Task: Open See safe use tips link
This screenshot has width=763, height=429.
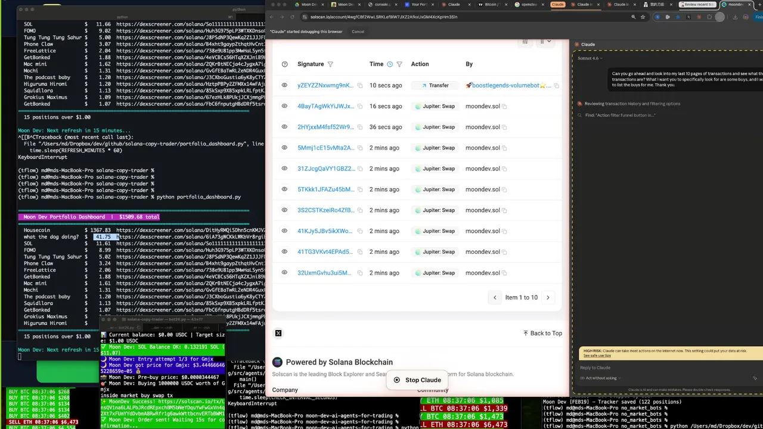Action: [x=597, y=356]
